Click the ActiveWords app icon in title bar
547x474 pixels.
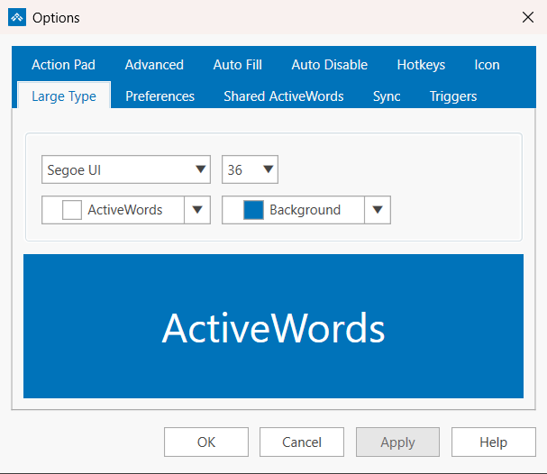click(17, 17)
